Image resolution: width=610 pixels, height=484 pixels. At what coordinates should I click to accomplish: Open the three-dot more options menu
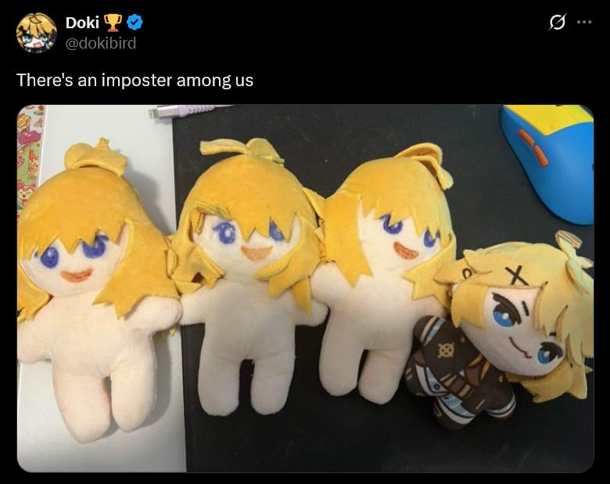(584, 22)
